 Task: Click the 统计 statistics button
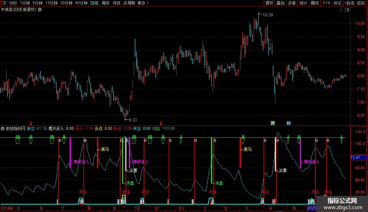point(303,3)
